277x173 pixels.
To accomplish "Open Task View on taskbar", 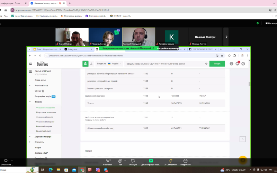I will tap(42, 170).
